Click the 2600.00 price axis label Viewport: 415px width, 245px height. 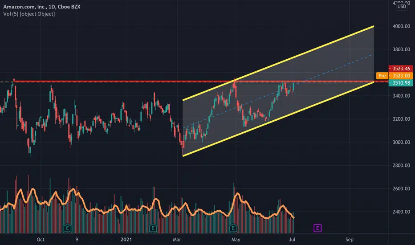point(401,188)
